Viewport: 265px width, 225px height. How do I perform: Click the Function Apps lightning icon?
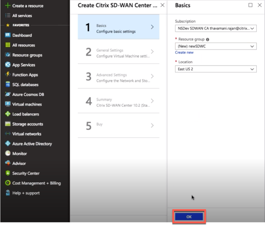click(8, 74)
